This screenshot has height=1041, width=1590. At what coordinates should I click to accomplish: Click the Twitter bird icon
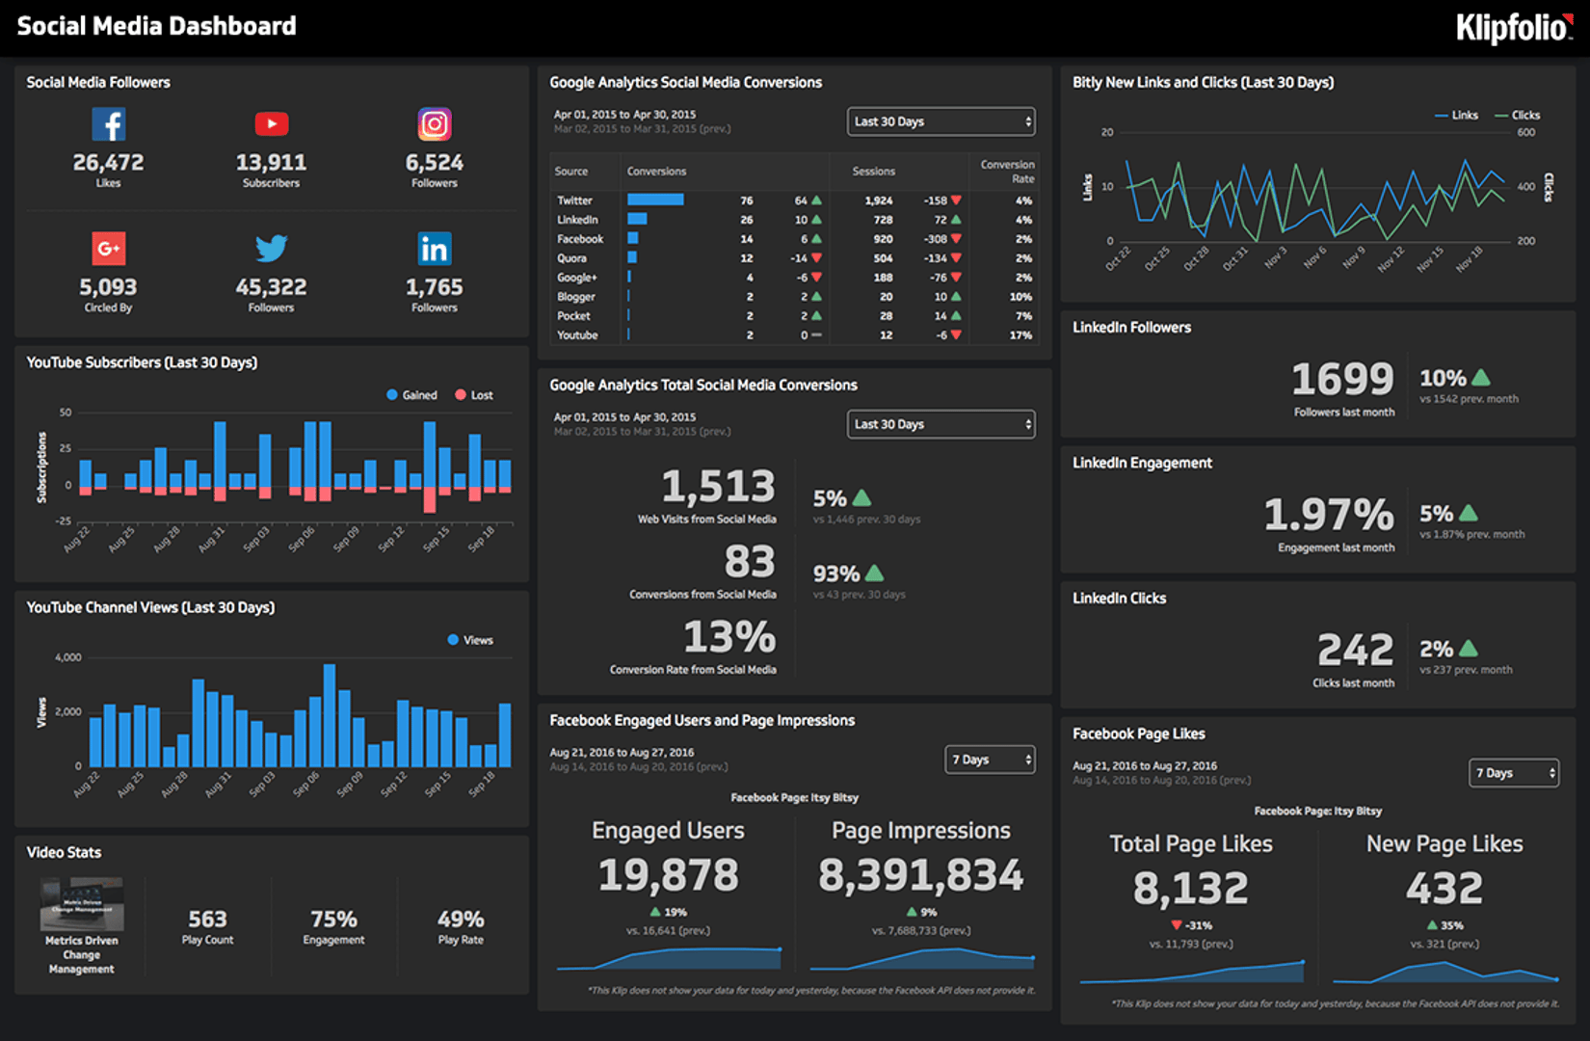[x=272, y=249]
